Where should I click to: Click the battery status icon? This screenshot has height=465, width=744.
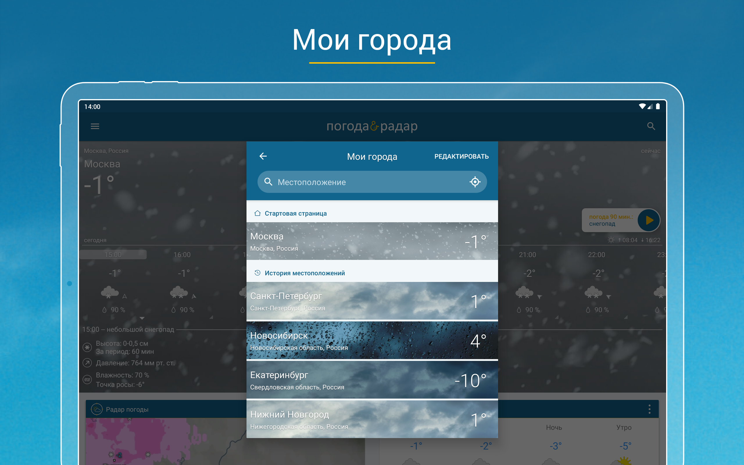(658, 106)
